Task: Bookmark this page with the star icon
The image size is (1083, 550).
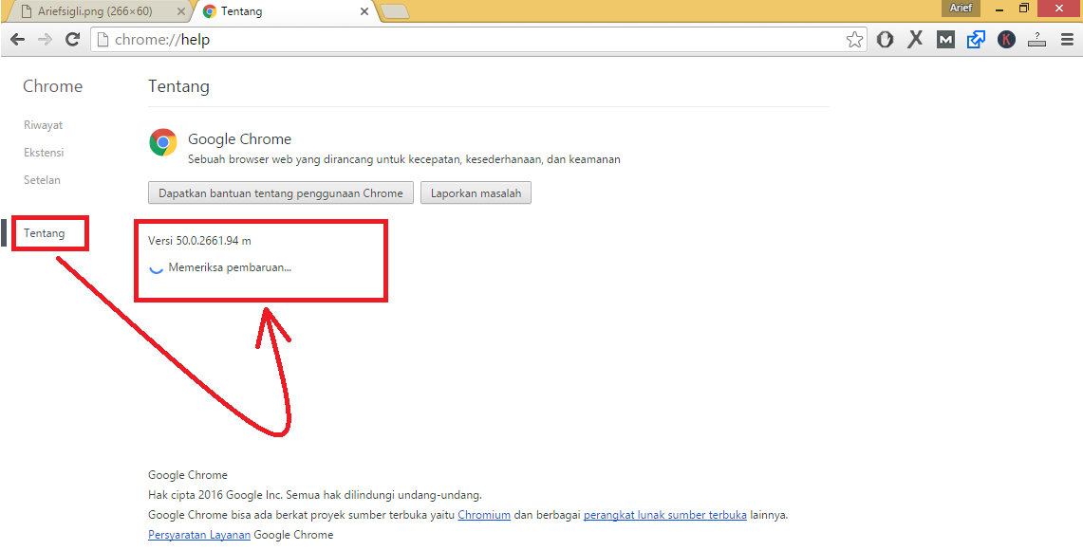Action: coord(854,40)
